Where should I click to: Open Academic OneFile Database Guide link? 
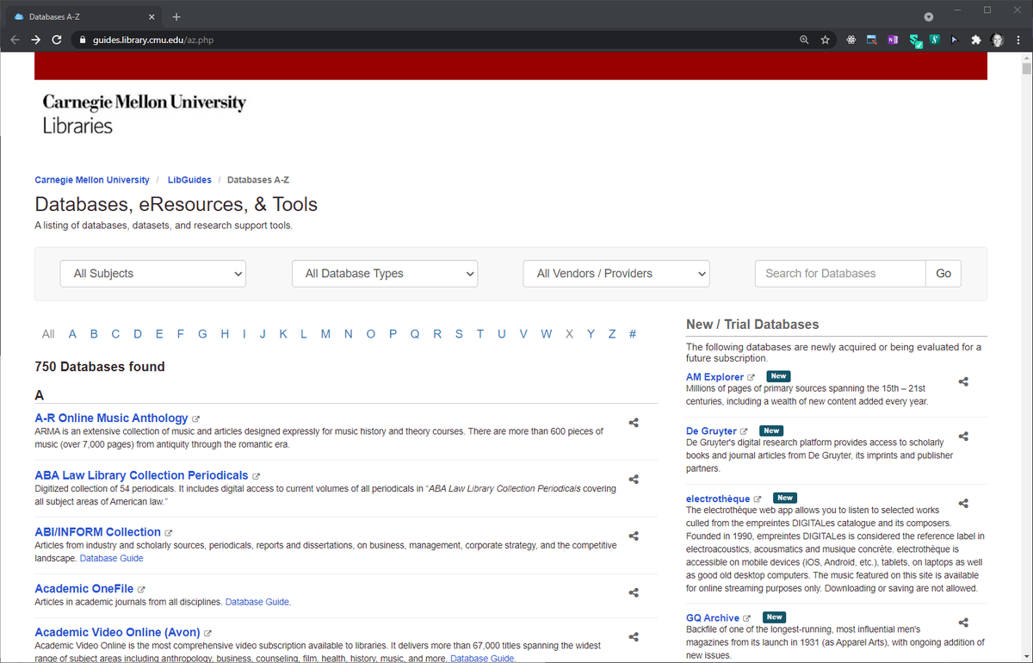(257, 602)
